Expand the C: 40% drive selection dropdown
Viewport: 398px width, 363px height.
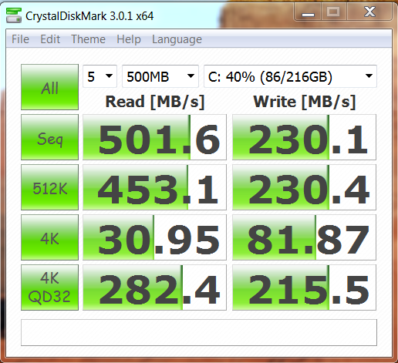coord(290,76)
